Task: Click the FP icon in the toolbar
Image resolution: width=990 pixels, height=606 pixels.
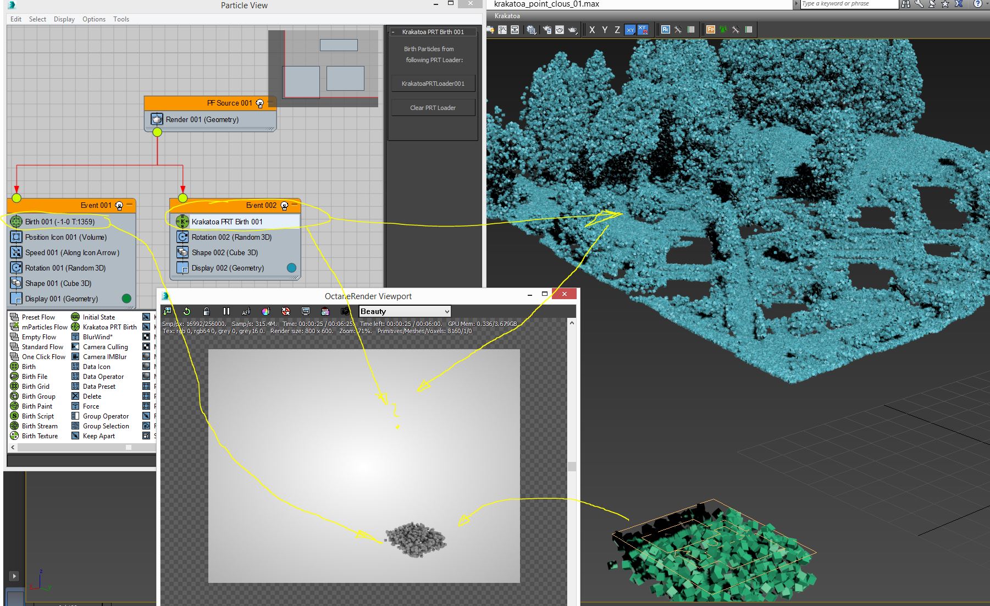Action: 711,30
